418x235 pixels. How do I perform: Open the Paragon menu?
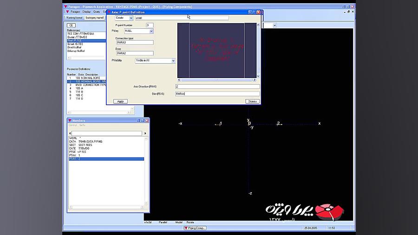click(75, 12)
